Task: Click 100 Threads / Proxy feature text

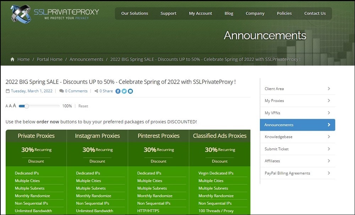Action: click(216, 211)
